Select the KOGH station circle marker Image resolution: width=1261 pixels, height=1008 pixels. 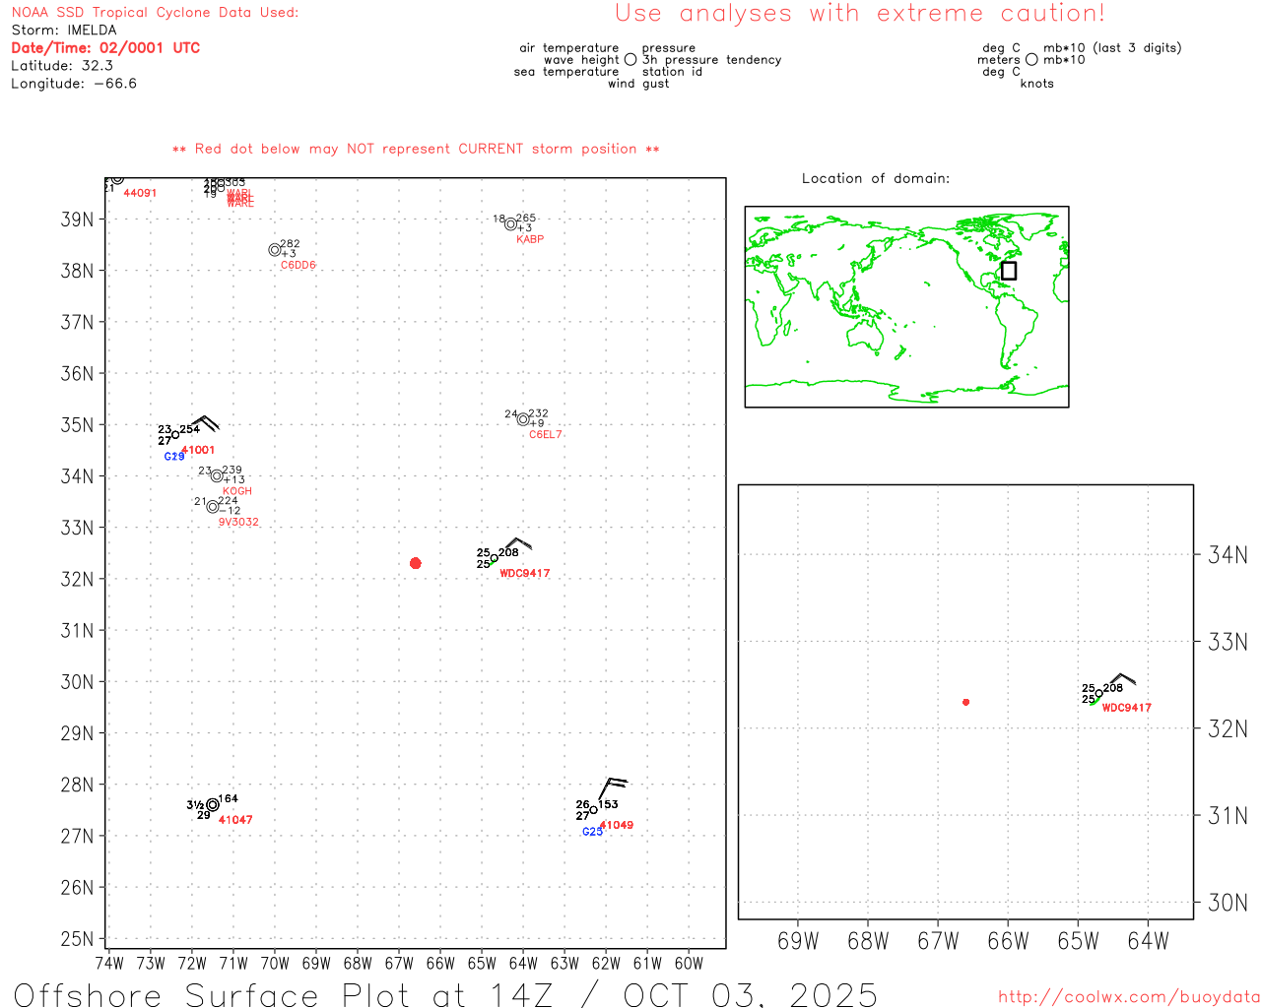(217, 476)
